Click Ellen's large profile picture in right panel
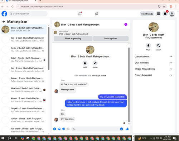The height and width of the screenshot is (141, 179). coord(154,27)
